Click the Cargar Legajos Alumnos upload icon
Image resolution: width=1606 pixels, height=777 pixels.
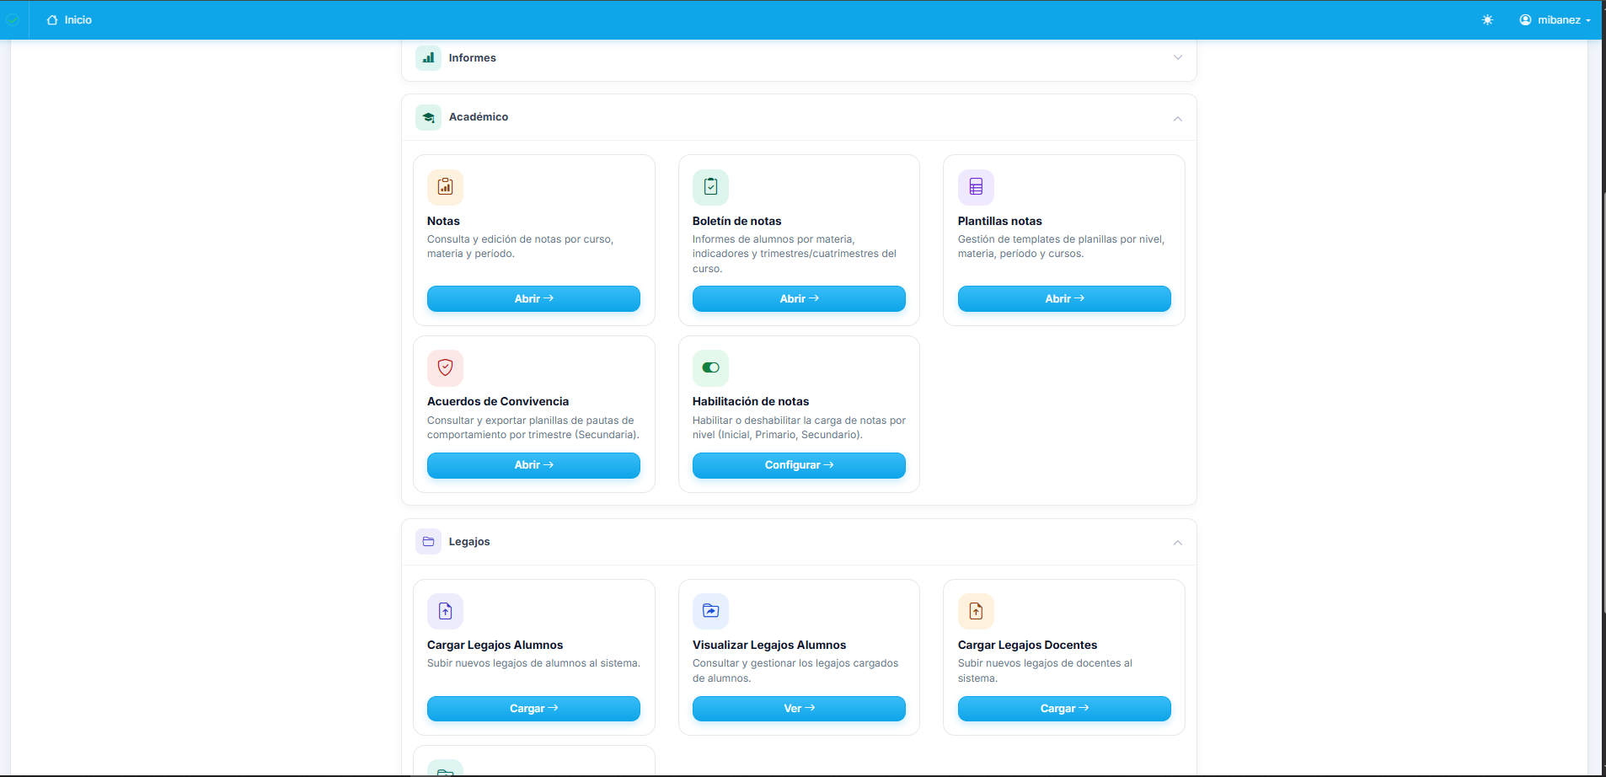pos(445,611)
